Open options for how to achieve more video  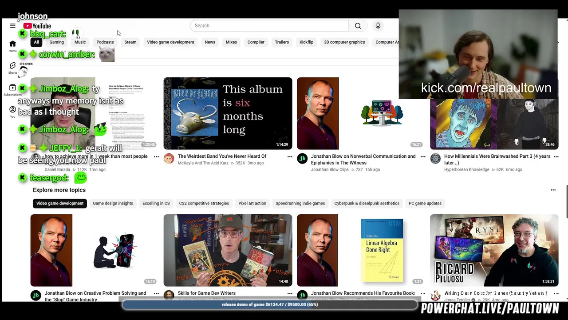pos(156,156)
